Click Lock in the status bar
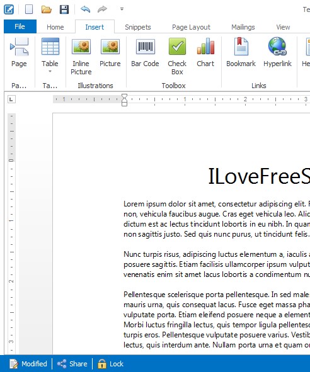Image resolution: width=310 pixels, height=372 pixels. pyautogui.click(x=110, y=364)
